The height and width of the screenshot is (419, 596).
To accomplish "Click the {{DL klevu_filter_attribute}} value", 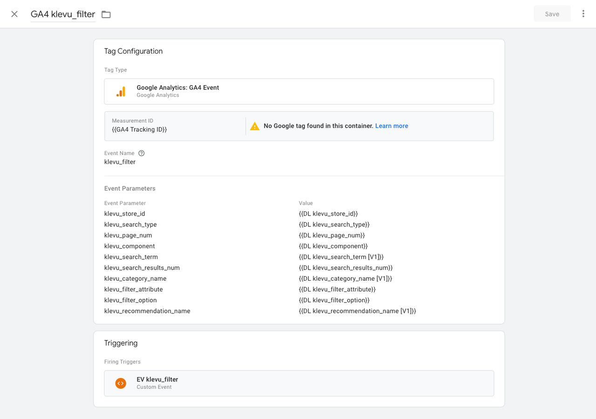I will 337,289.
